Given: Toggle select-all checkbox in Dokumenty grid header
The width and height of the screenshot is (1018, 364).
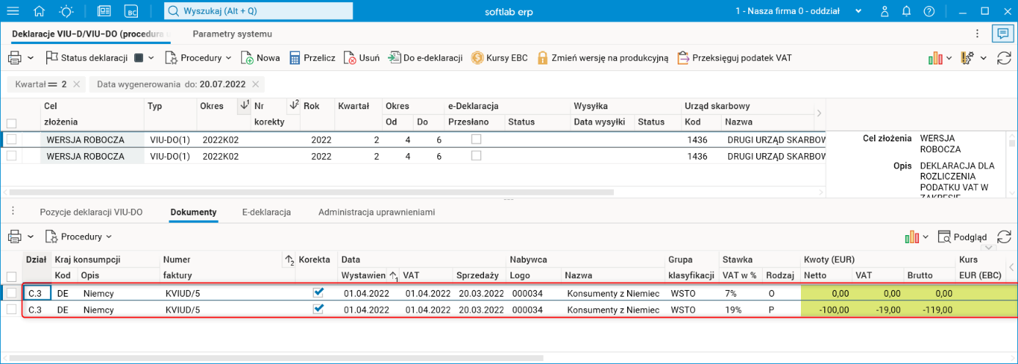Looking at the screenshot, I should [11, 276].
